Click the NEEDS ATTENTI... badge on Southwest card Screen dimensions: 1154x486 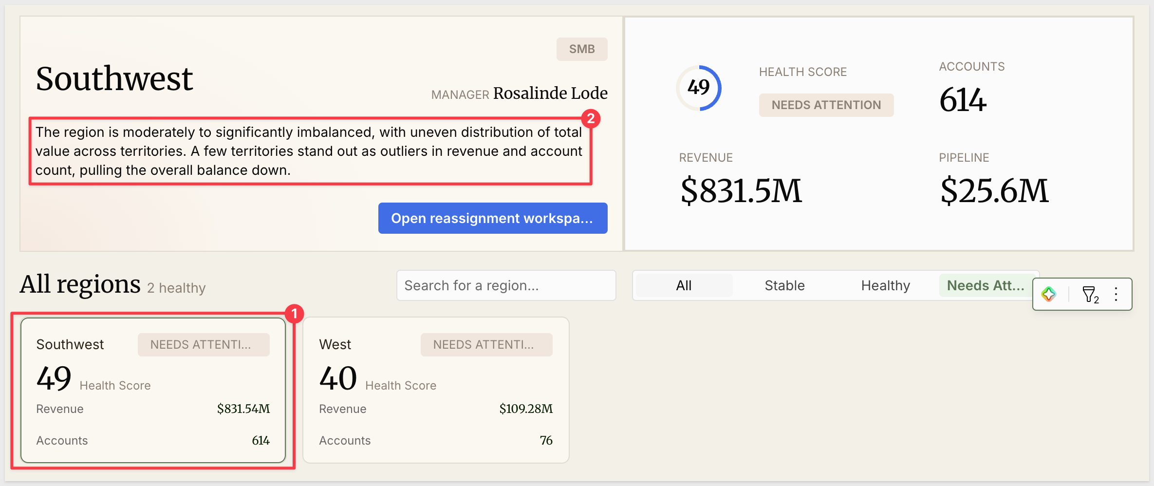(204, 345)
